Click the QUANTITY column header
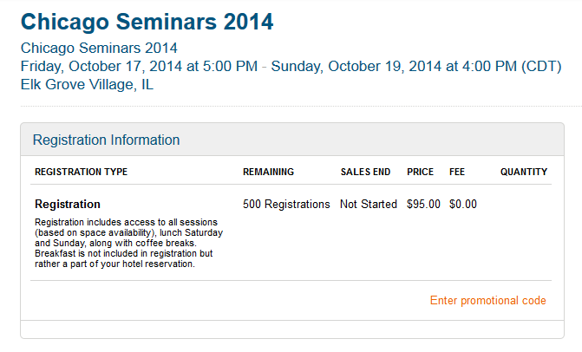 [524, 172]
